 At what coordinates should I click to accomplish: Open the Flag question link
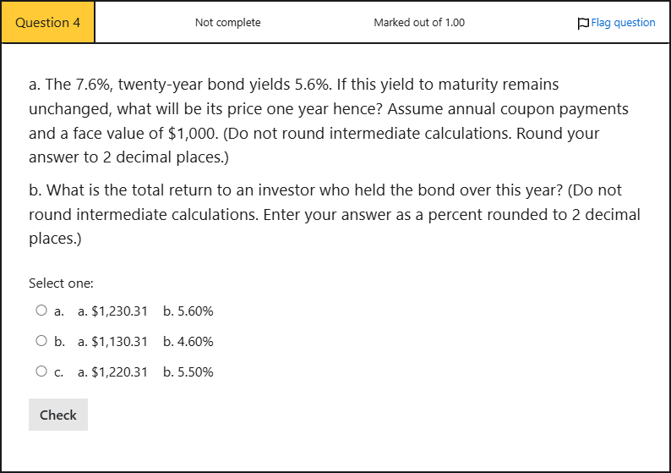click(x=623, y=23)
